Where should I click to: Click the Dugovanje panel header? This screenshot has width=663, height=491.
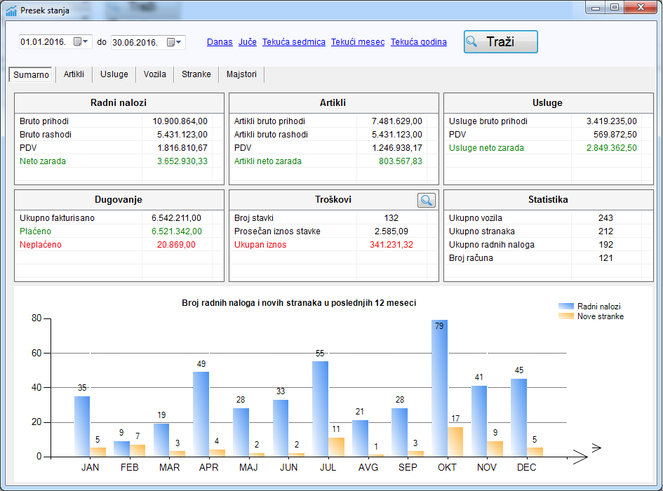tap(119, 200)
